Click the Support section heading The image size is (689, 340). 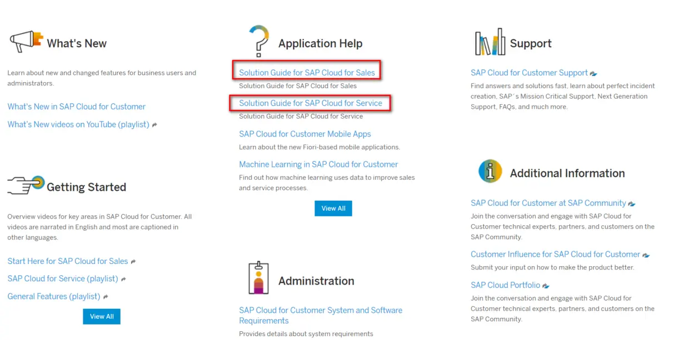pos(531,43)
